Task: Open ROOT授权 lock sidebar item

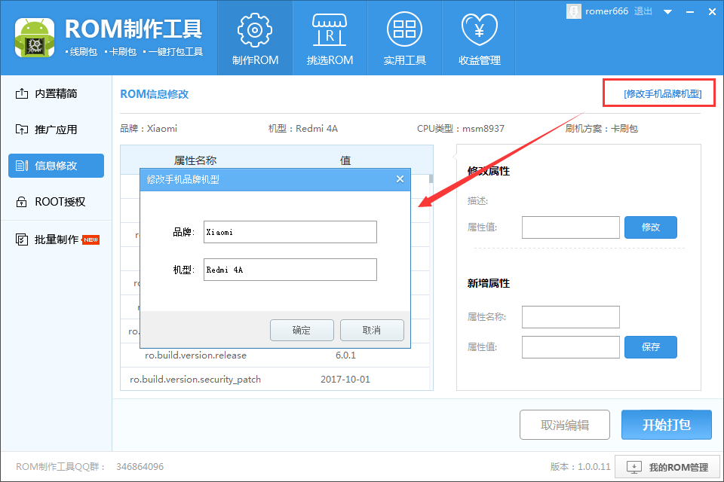Action: tap(56, 202)
